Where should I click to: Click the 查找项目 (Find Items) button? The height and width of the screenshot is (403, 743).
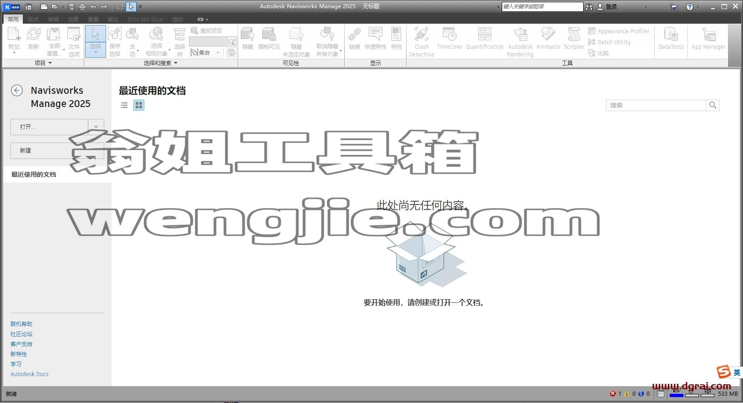coord(206,31)
